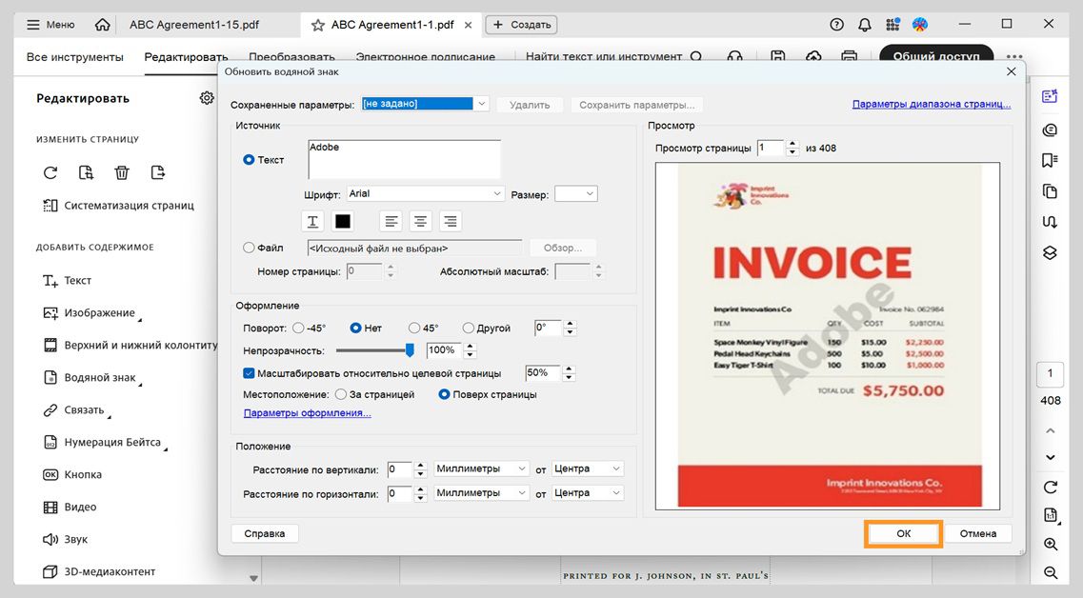Align watermark text left
Image resolution: width=1083 pixels, height=598 pixels.
tap(391, 221)
